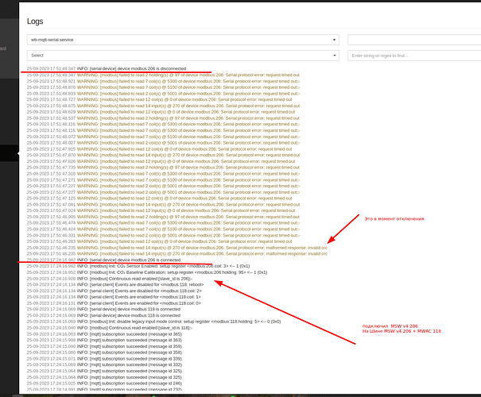Click 'subscription succeeded (message id 246)' line
Screen dimensions: 481x397
click(x=104, y=384)
